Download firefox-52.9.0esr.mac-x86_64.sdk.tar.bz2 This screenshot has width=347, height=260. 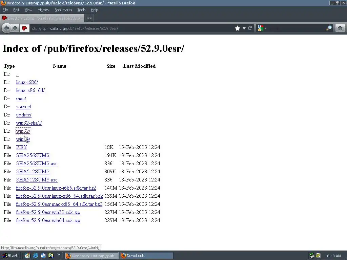(59, 204)
